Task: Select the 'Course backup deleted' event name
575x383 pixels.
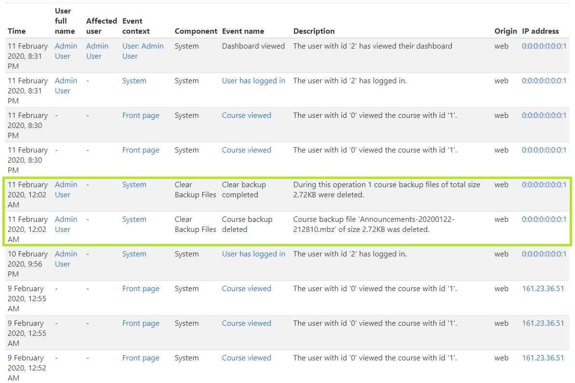Action: point(247,224)
